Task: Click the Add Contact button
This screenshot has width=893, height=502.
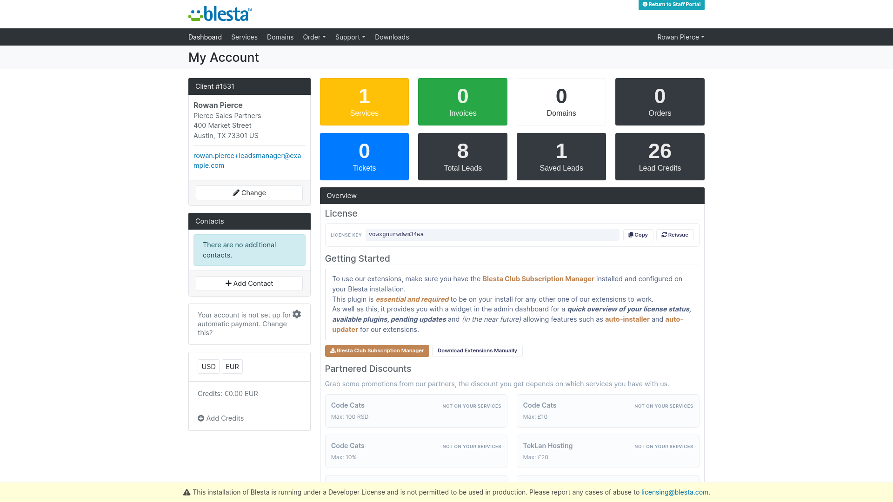Action: (x=249, y=284)
